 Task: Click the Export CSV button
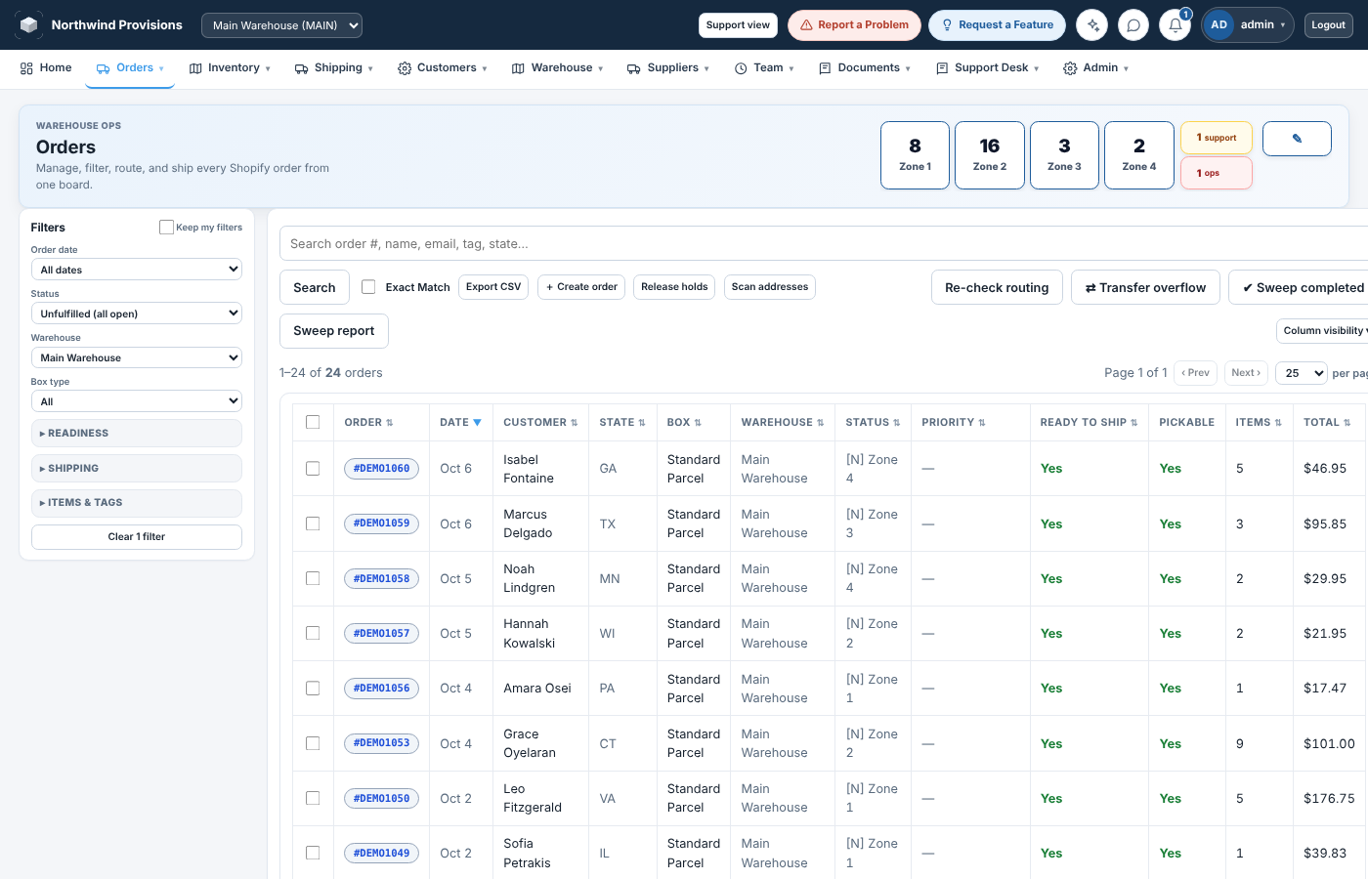(493, 287)
